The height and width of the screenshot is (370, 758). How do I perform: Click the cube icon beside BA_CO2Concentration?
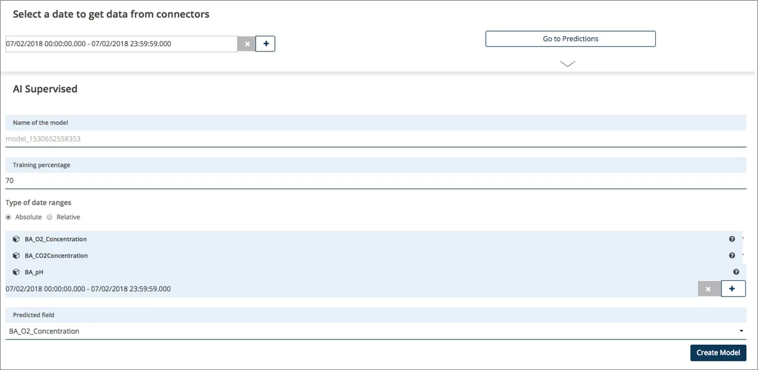[16, 256]
